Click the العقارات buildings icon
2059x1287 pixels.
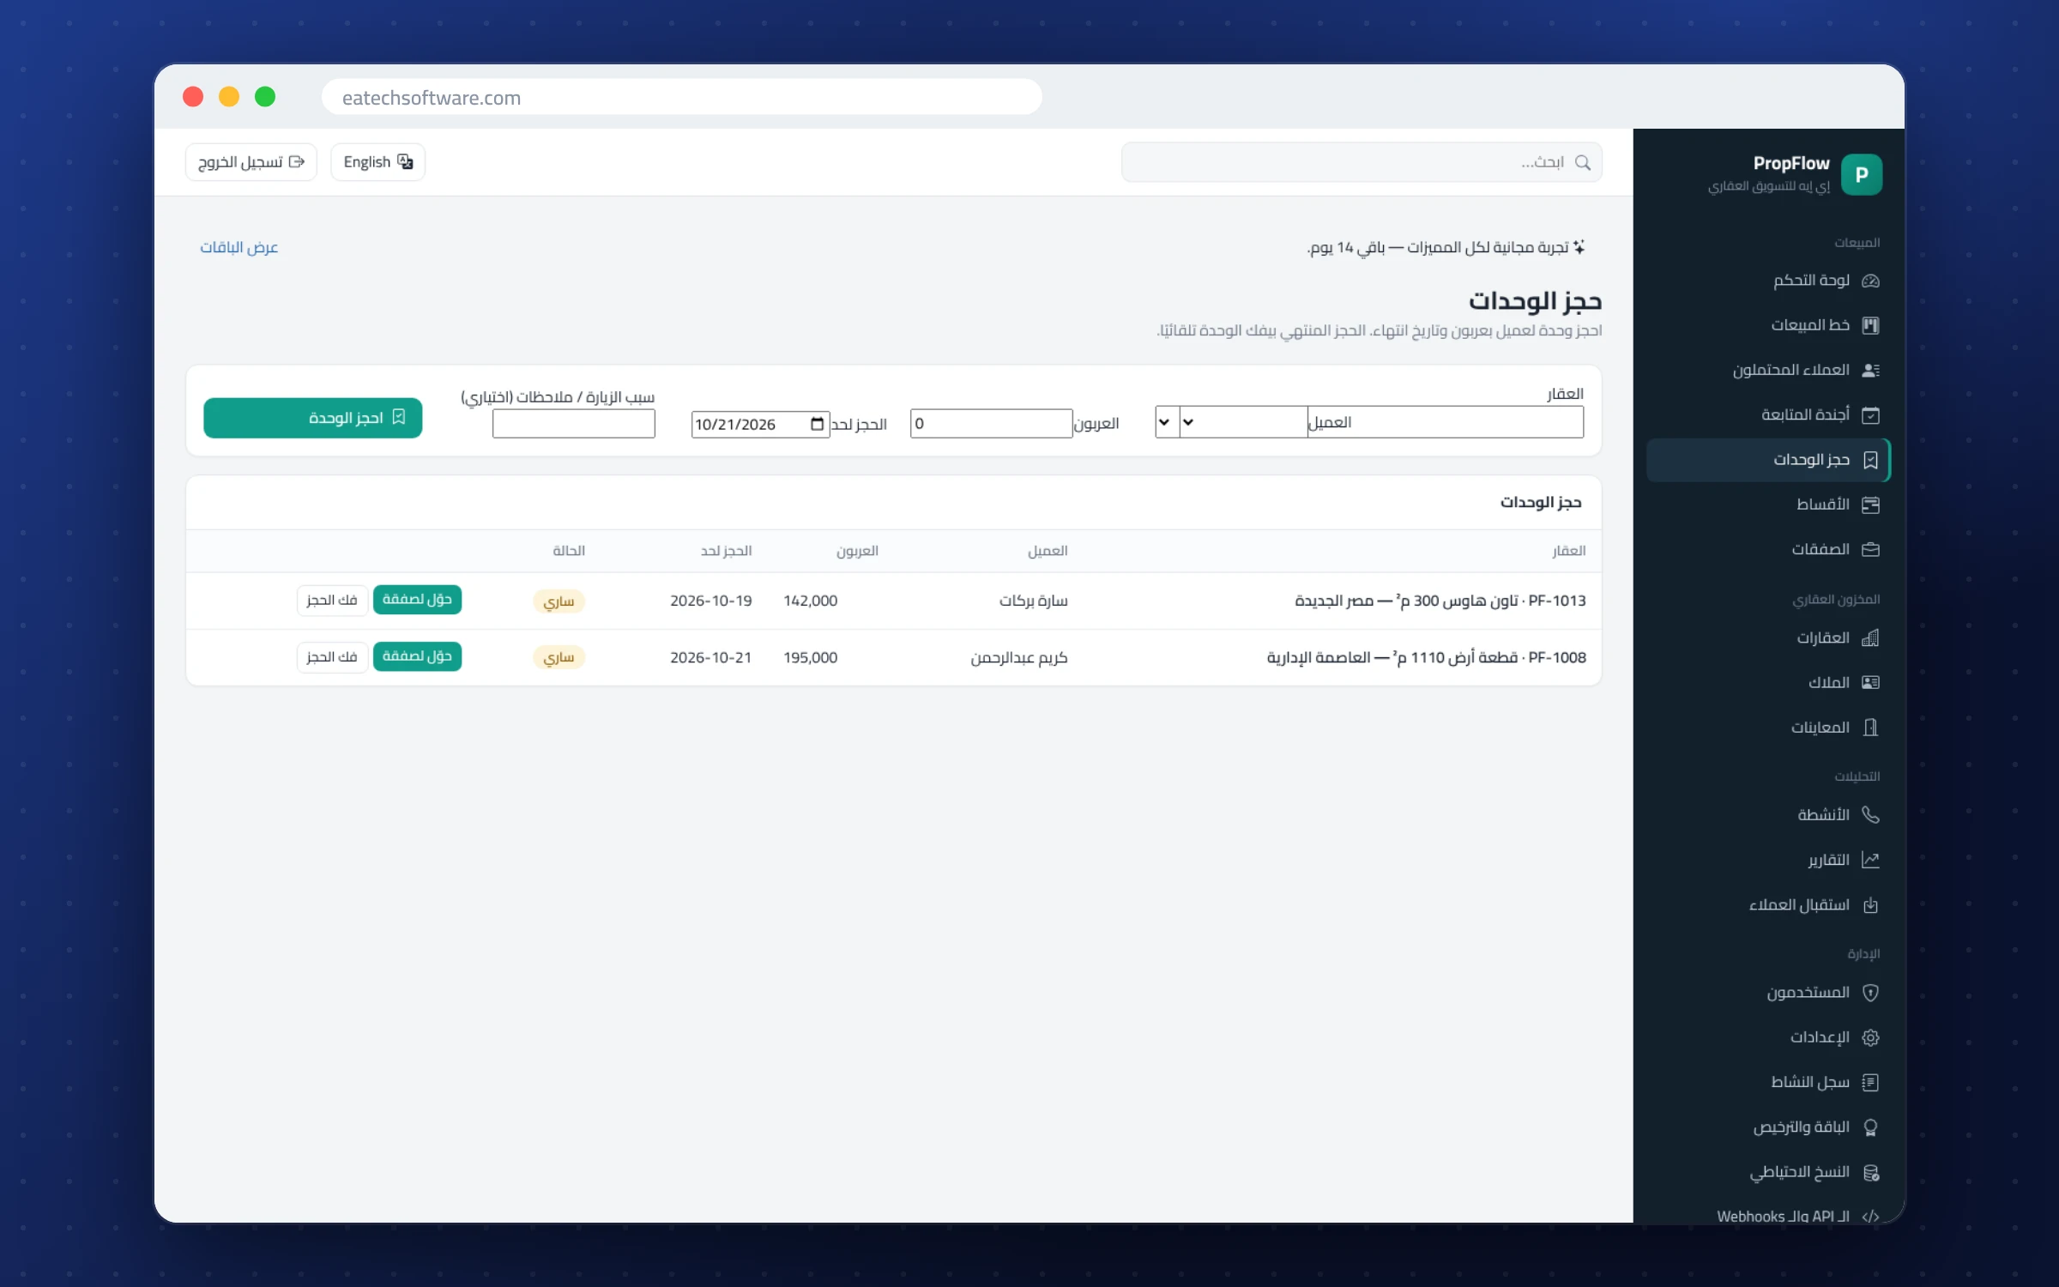(1870, 637)
